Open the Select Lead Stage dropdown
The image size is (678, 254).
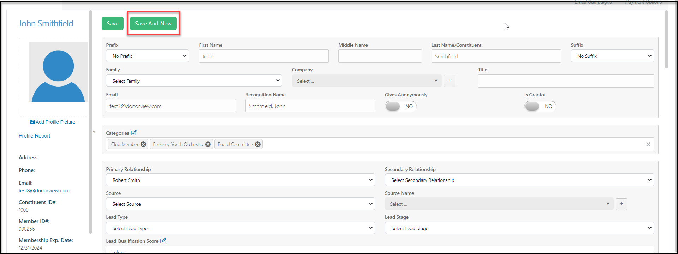pos(519,228)
